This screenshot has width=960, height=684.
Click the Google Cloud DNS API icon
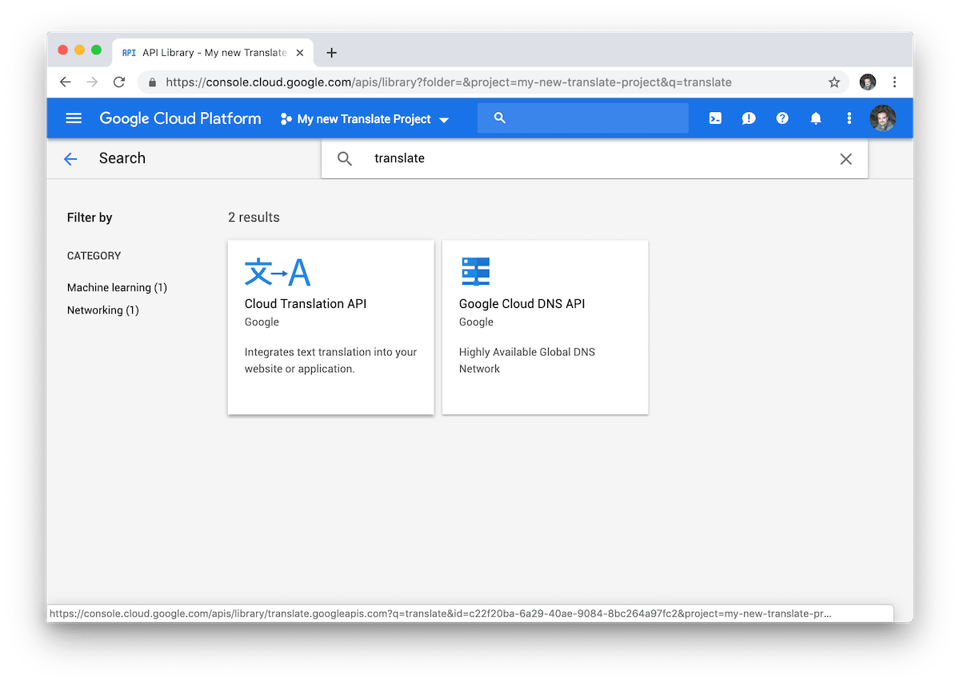click(476, 271)
